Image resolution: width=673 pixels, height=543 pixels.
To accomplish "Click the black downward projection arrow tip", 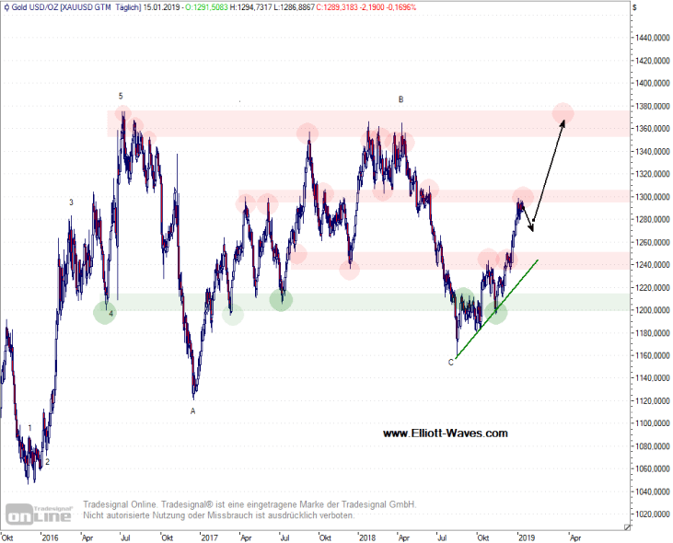I will click(x=531, y=233).
